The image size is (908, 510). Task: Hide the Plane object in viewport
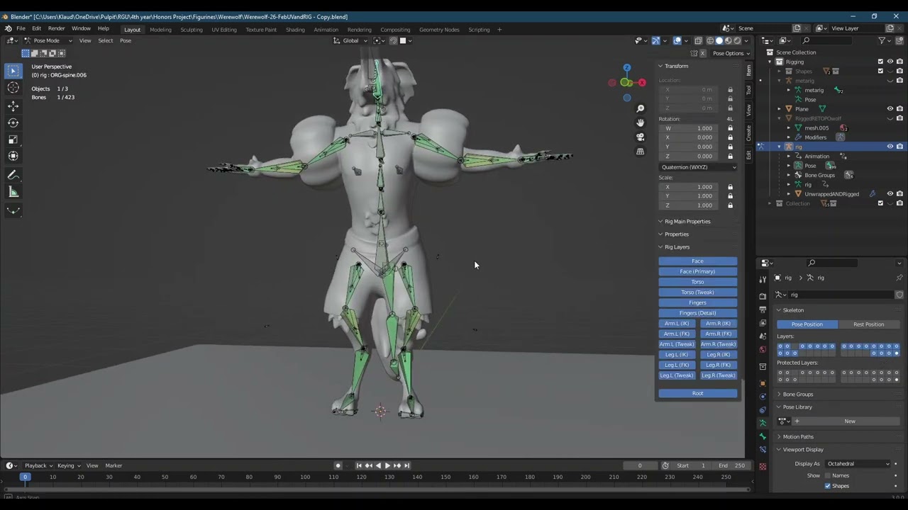890,109
